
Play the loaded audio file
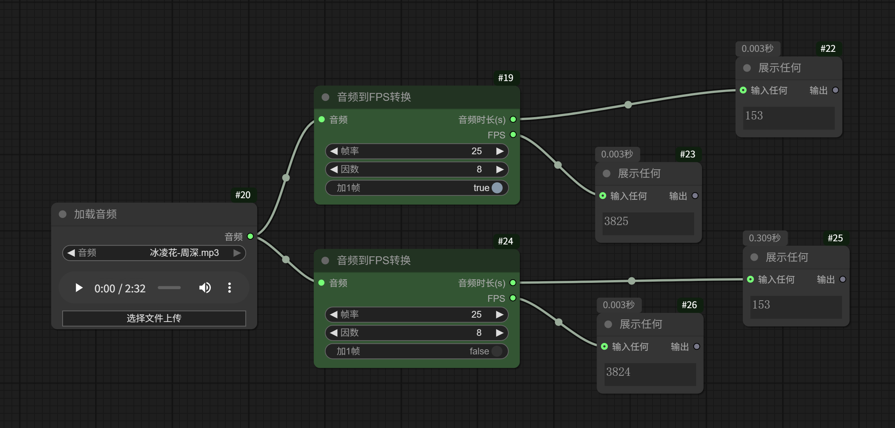click(79, 288)
